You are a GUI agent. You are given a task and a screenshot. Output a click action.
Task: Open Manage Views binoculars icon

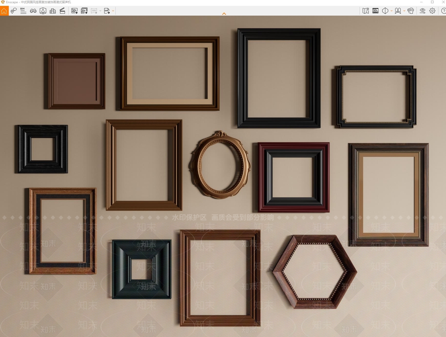(x=33, y=11)
